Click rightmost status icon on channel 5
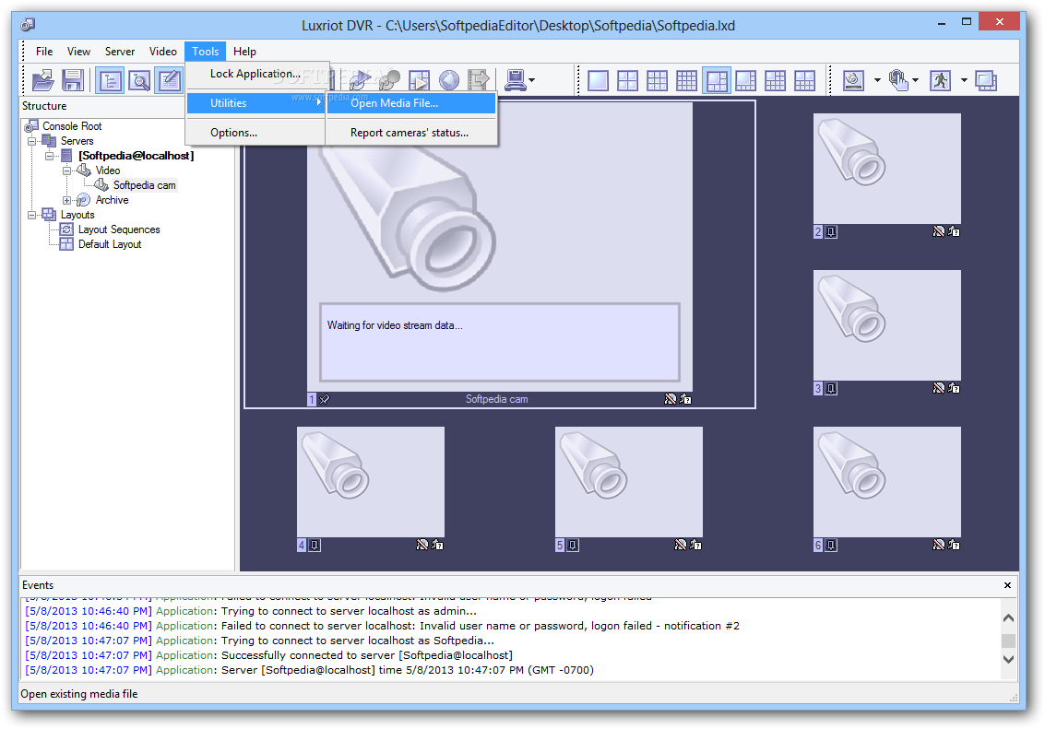This screenshot has height=729, width=1045. (x=695, y=545)
